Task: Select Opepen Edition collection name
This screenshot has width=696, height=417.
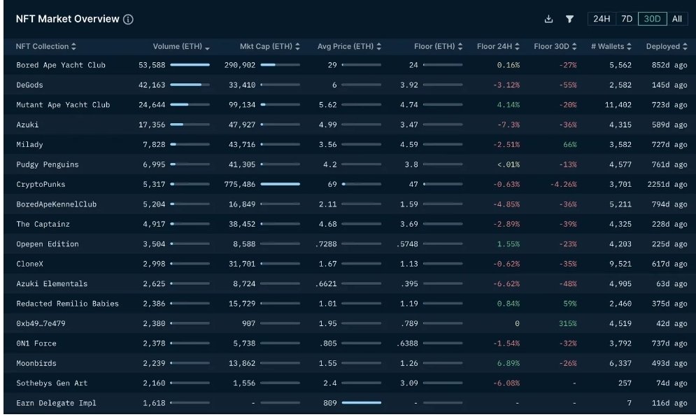Action: click(x=48, y=243)
